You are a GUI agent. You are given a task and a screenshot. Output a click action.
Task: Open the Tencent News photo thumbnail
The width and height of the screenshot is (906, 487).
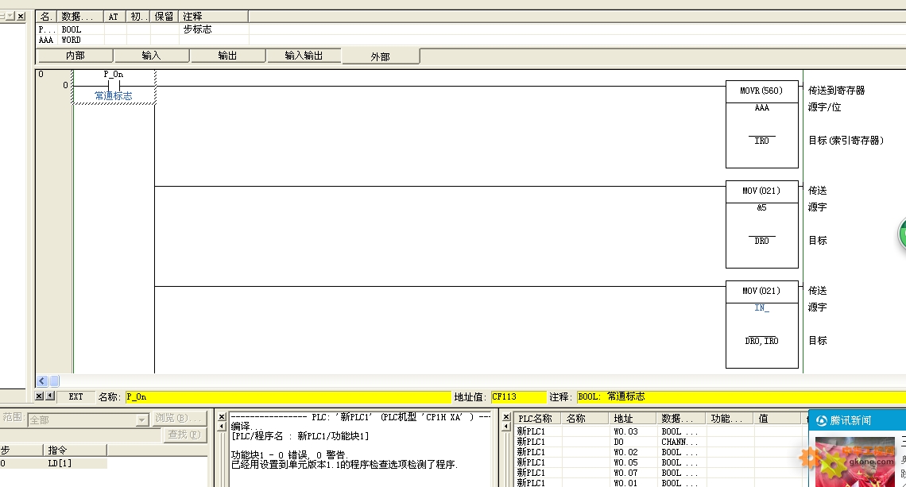pos(856,462)
